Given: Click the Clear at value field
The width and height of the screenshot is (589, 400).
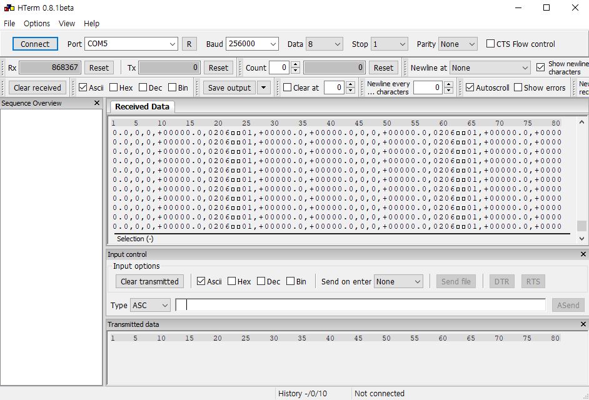Looking at the screenshot, I should tap(334, 88).
